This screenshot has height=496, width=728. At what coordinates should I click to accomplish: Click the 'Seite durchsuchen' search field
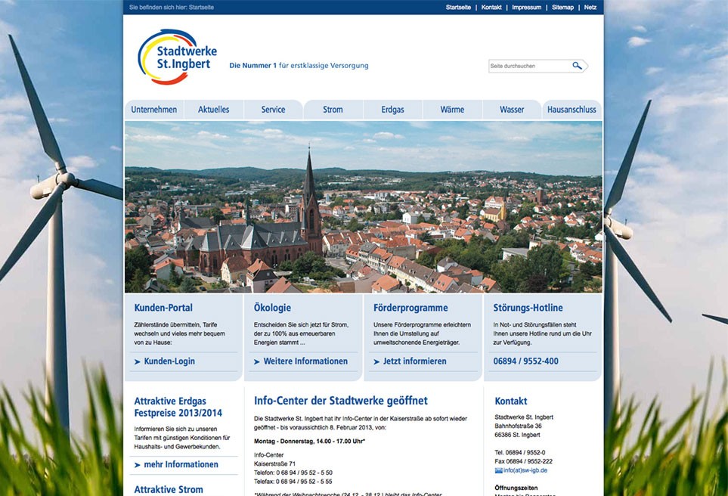pyautogui.click(x=530, y=66)
